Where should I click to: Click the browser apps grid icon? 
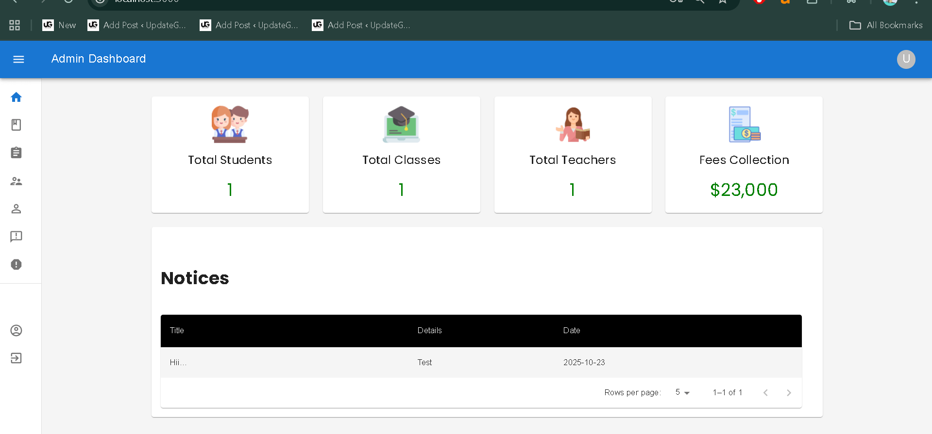(15, 25)
